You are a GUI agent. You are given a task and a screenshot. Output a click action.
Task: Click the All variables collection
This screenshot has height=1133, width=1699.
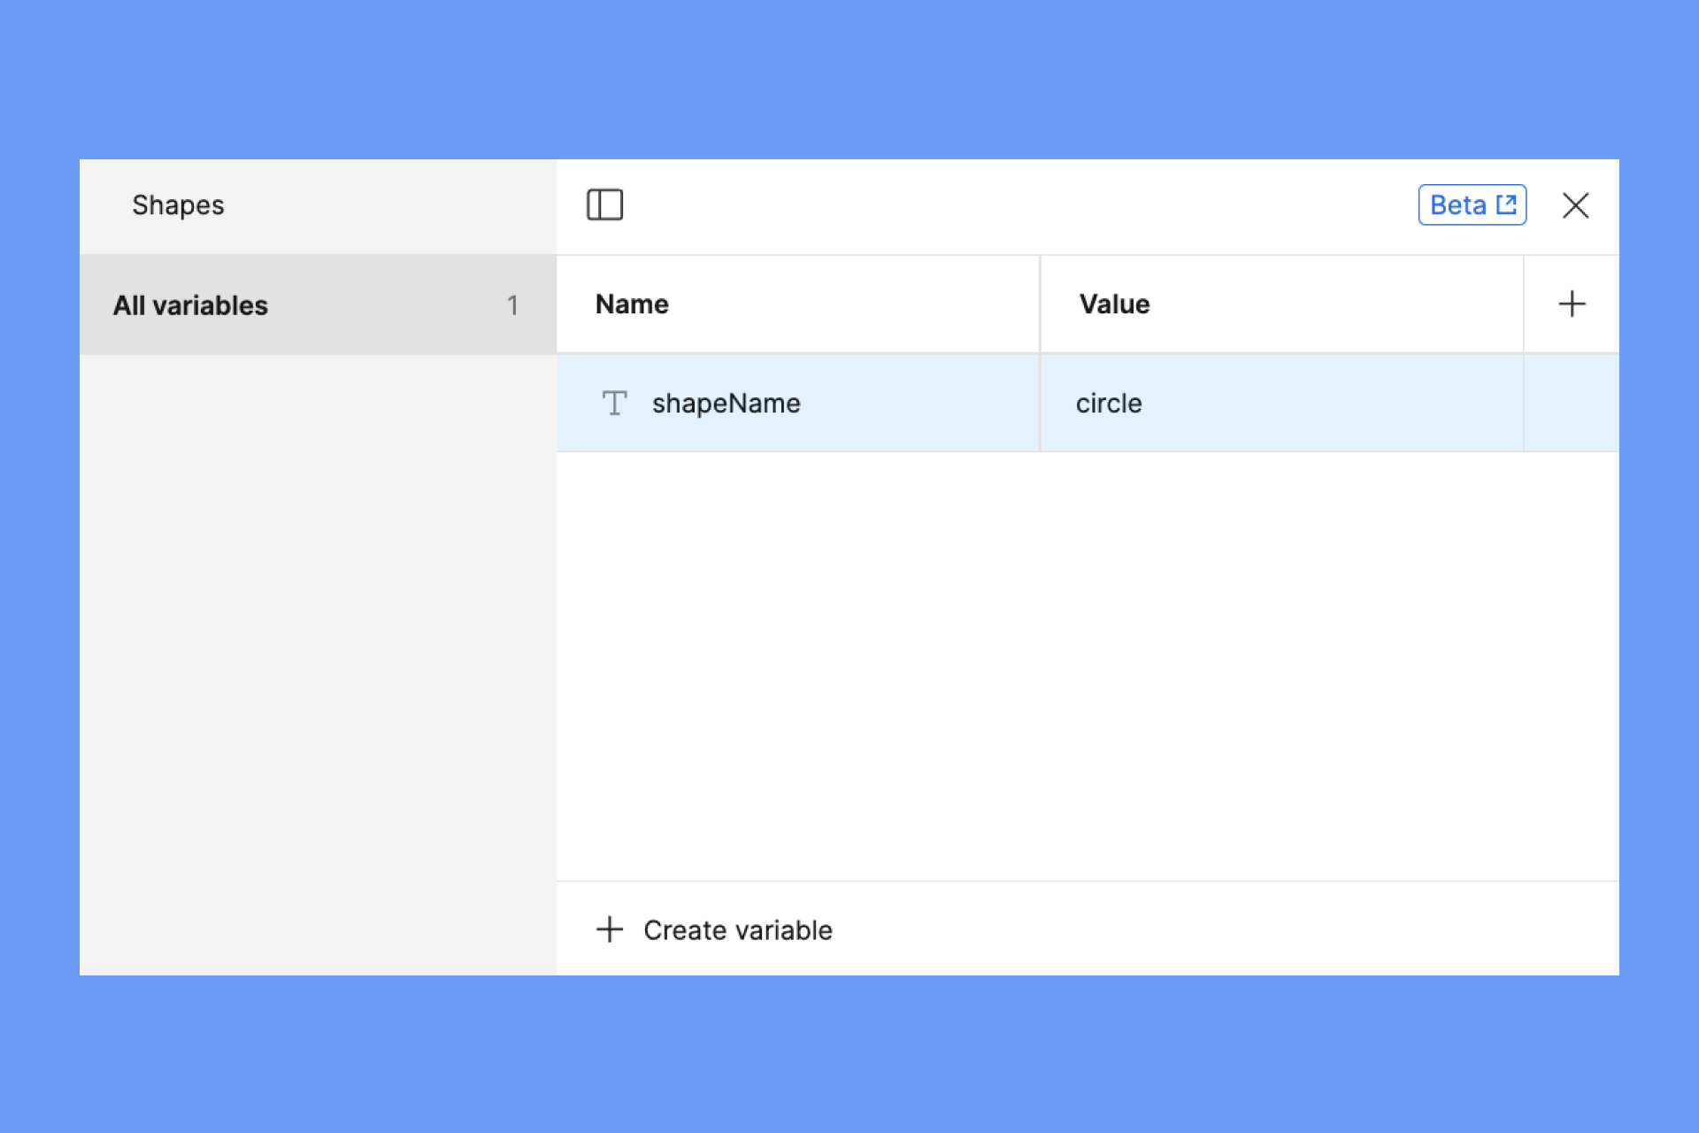316,304
